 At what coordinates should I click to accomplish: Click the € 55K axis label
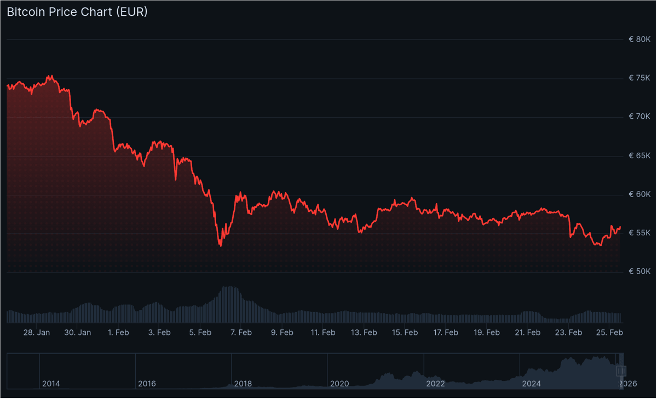(639, 233)
